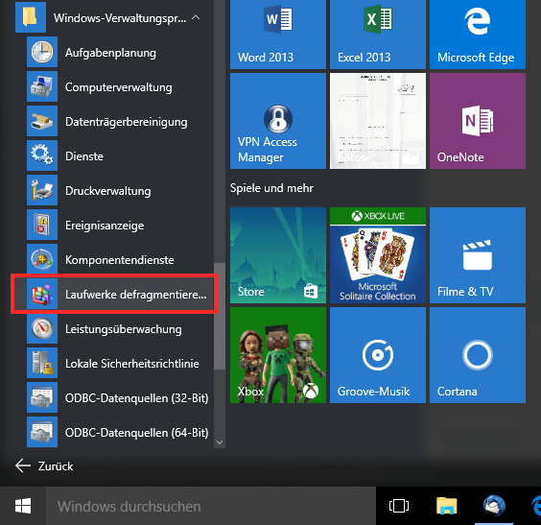Click the scroll-down arrow of the app list

click(x=220, y=442)
